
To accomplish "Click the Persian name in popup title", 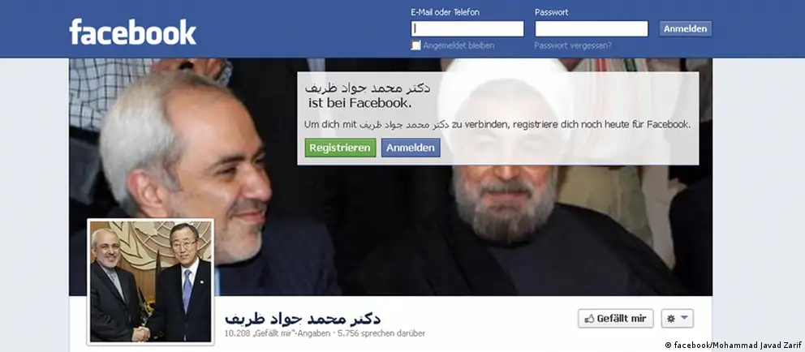I will 367,88.
